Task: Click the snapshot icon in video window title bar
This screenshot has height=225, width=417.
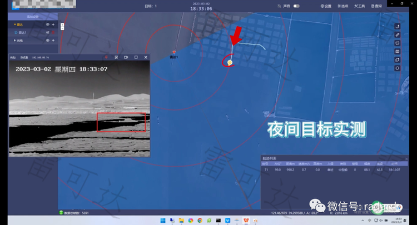Action: [116, 57]
